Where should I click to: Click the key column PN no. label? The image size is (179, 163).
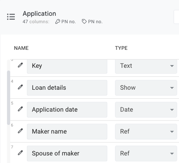click(68, 22)
